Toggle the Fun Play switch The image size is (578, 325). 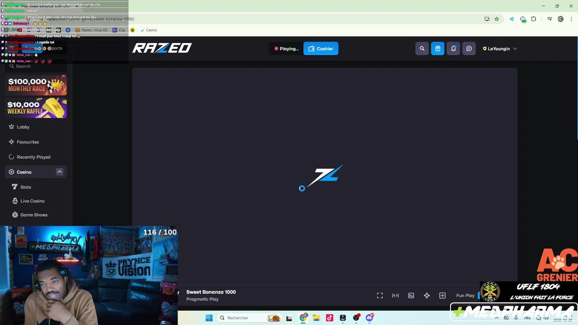(479, 296)
